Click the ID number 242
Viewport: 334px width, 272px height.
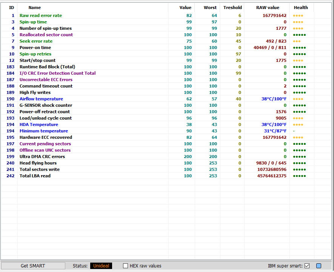click(x=11, y=176)
